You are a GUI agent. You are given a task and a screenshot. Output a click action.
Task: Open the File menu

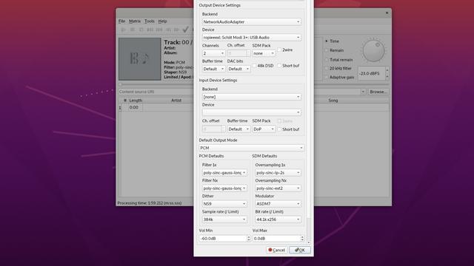click(121, 21)
